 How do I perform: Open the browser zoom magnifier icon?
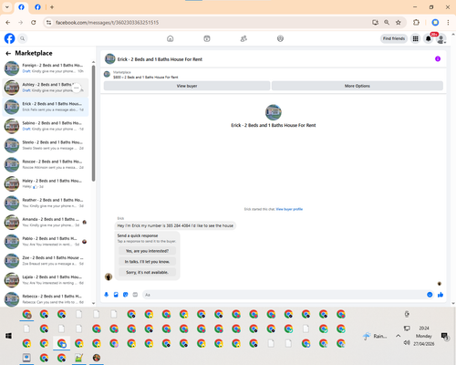click(x=387, y=23)
